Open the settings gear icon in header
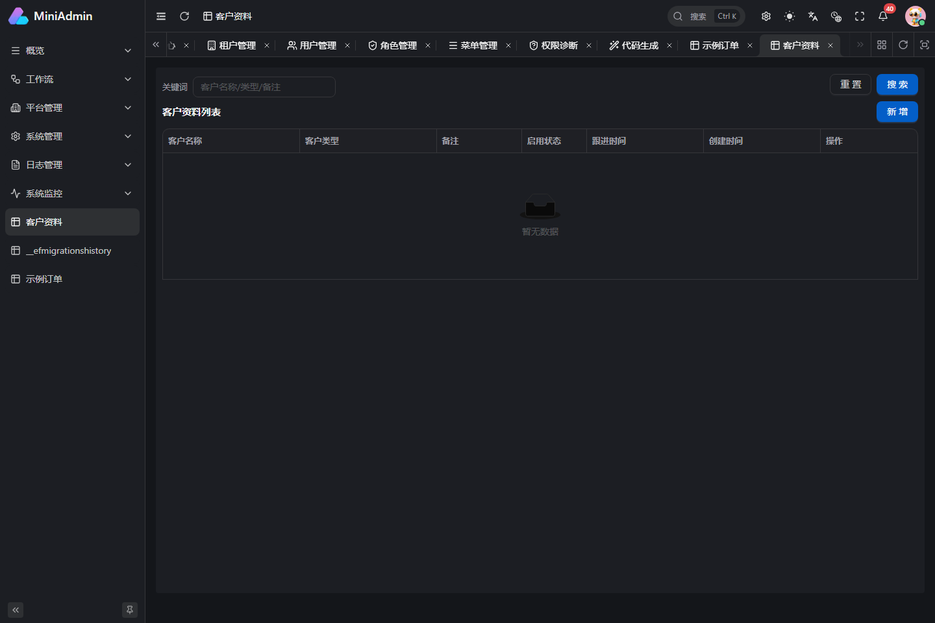The image size is (935, 623). (x=766, y=16)
